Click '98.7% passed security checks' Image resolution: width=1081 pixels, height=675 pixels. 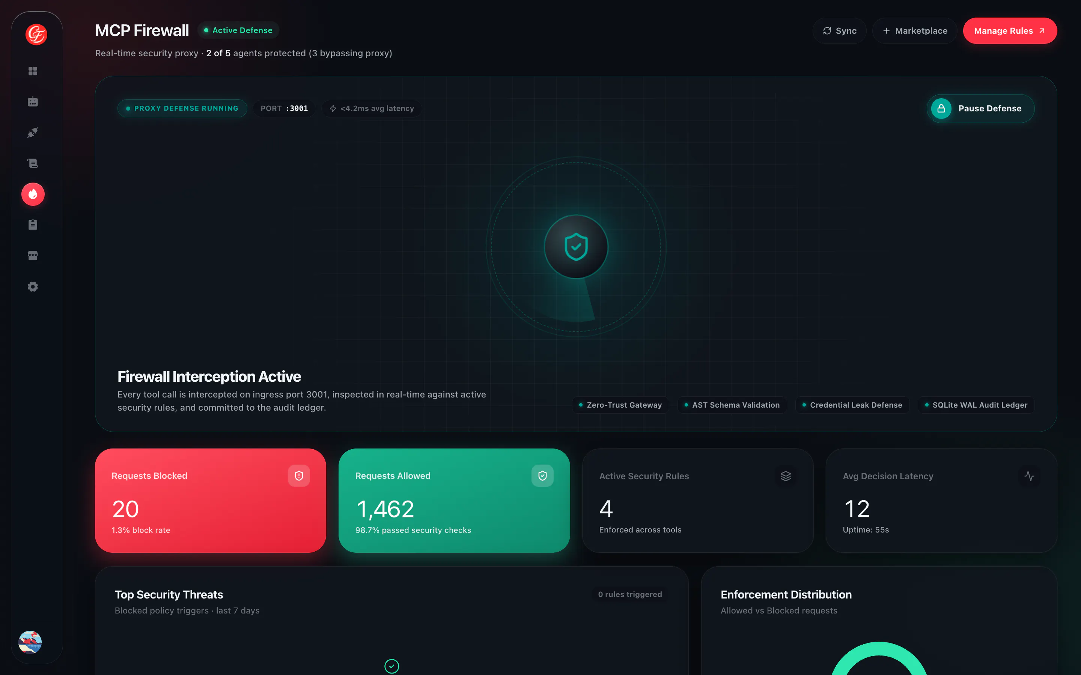413,530
